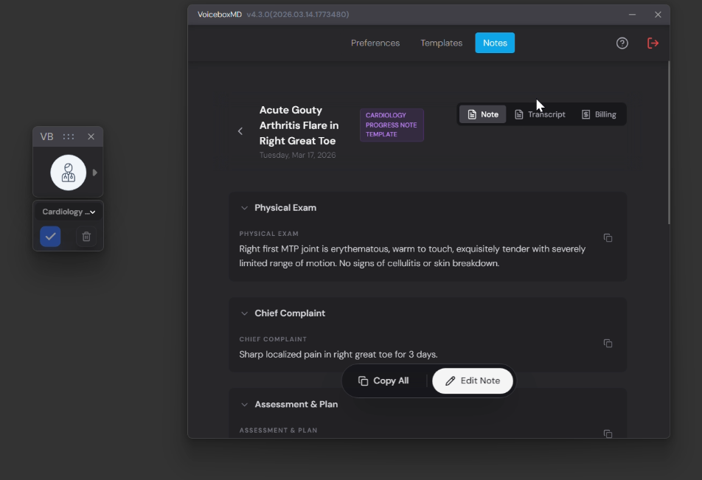This screenshot has width=702, height=480.
Task: Click the Edit Note button
Action: [473, 381]
